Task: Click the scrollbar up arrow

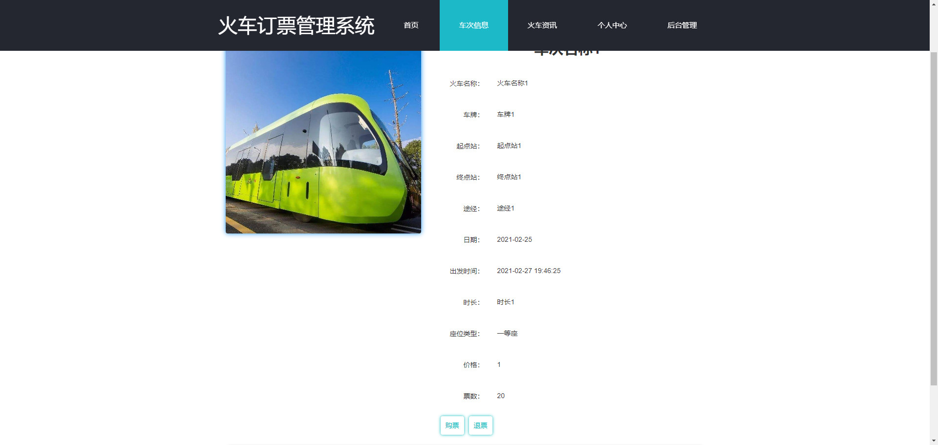Action: pyautogui.click(x=934, y=4)
